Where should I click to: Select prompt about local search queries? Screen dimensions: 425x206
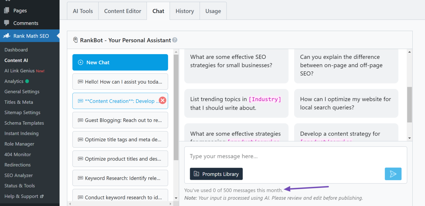(346, 103)
